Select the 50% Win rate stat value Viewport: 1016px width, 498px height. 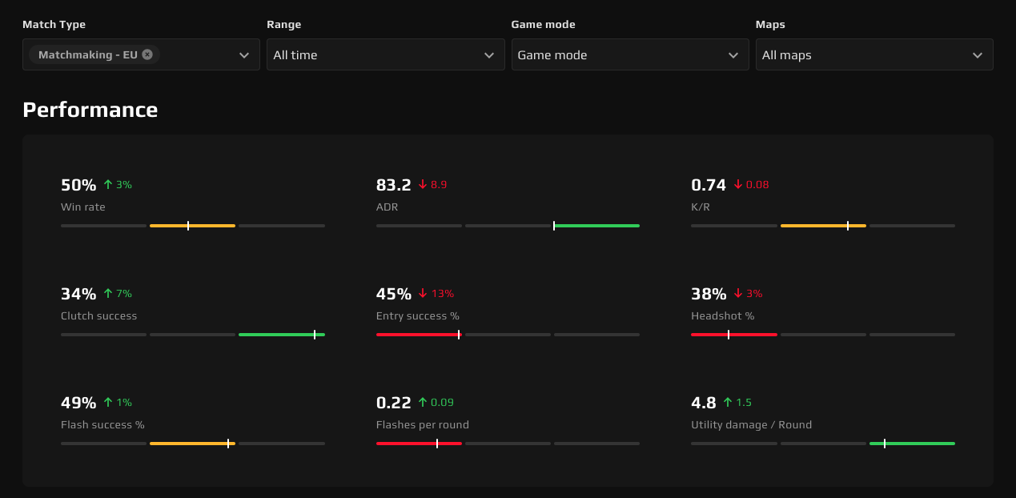click(78, 185)
